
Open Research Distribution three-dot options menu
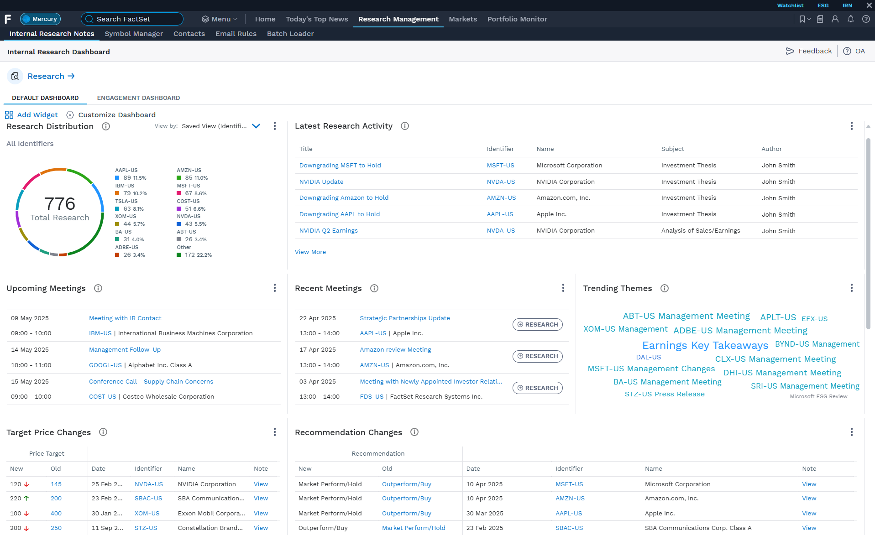pos(275,126)
